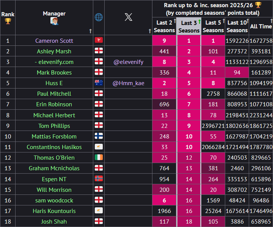Sort by Manager column arrow
This screenshot has width=273, height=227.
90,31
